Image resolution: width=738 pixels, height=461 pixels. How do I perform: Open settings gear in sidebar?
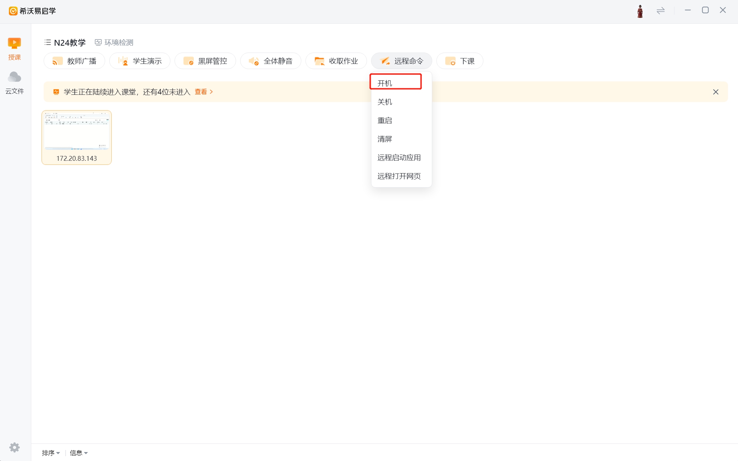coord(14,447)
